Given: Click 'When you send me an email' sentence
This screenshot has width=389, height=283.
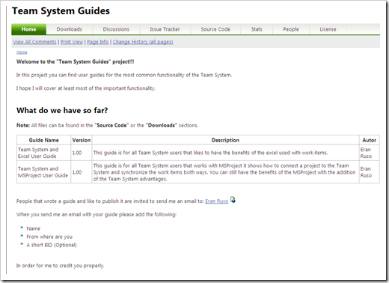Looking at the screenshot, I should pyautogui.click(x=97, y=214).
